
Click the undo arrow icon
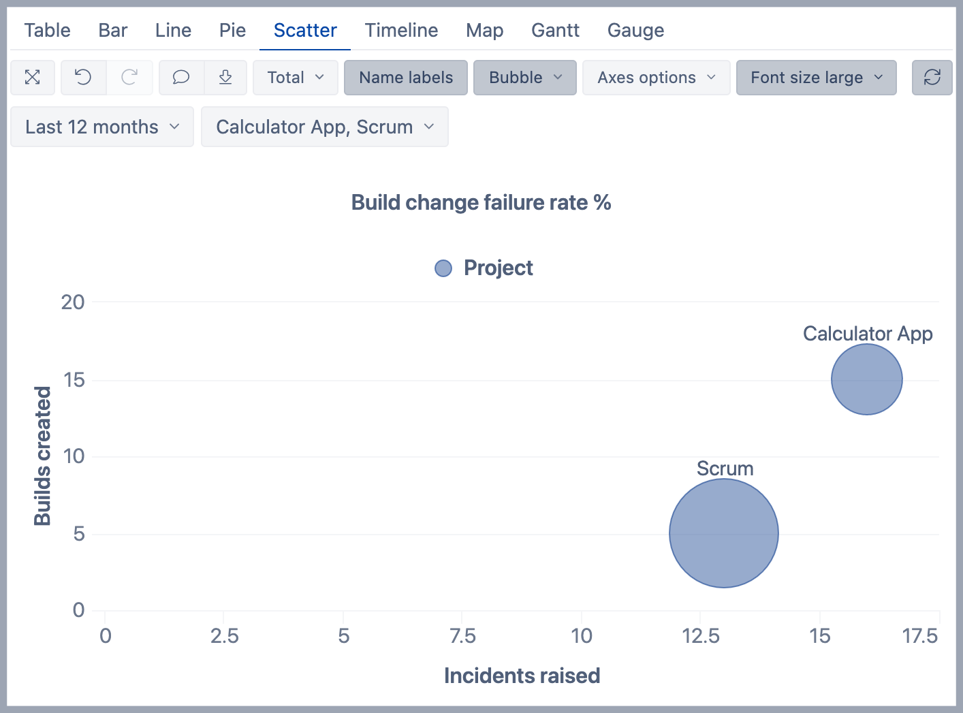[83, 78]
